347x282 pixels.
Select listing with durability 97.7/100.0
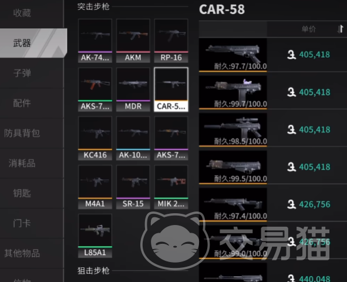(x=273, y=55)
